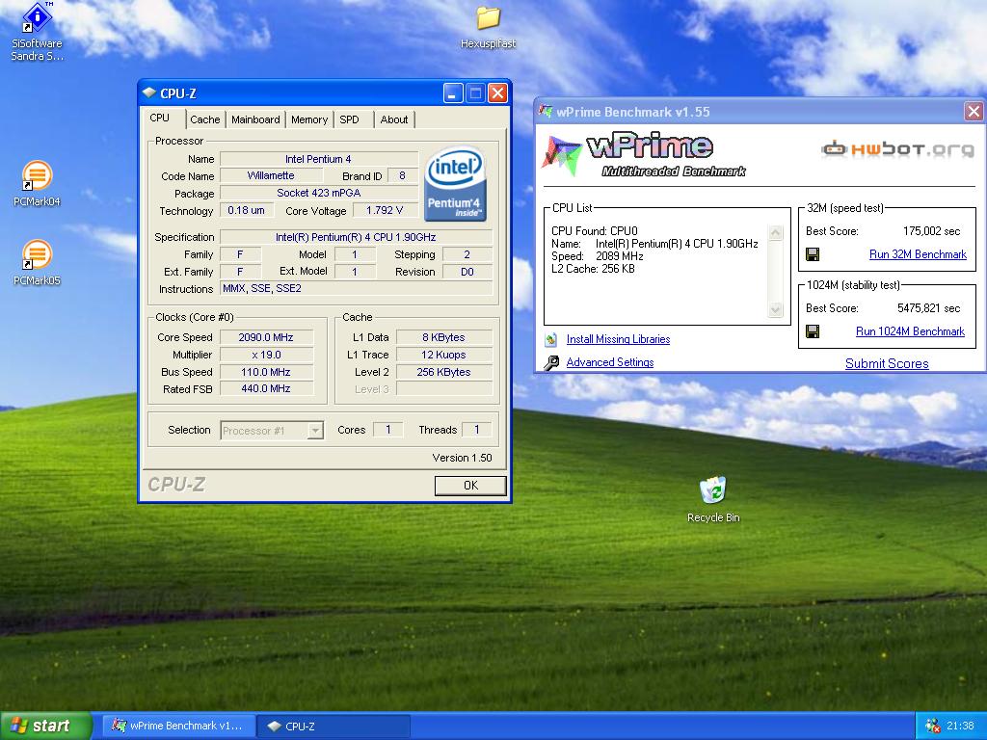The height and width of the screenshot is (740, 987).
Task: Click the Intel Pentium 4 logo badge
Action: tap(455, 184)
